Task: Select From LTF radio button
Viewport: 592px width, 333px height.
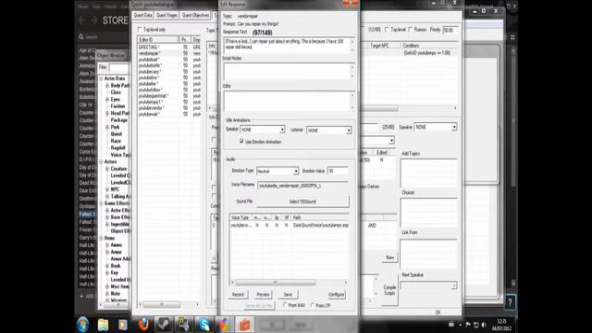Action: coord(313,305)
